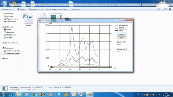This screenshot has width=173, height=97.
Task: Select the программа application thumbnail in details pane
Action: coord(5,88)
